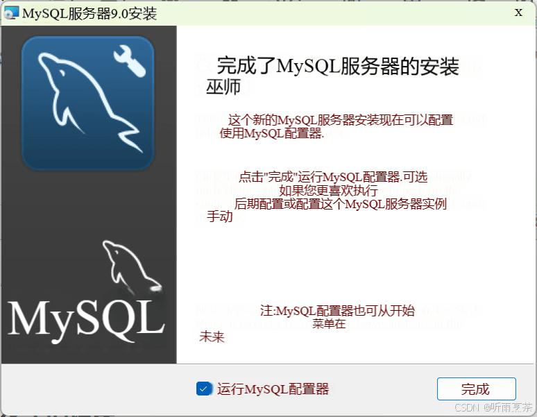Click the word 巫师 under the heading
This screenshot has width=537, height=417.
tap(223, 87)
